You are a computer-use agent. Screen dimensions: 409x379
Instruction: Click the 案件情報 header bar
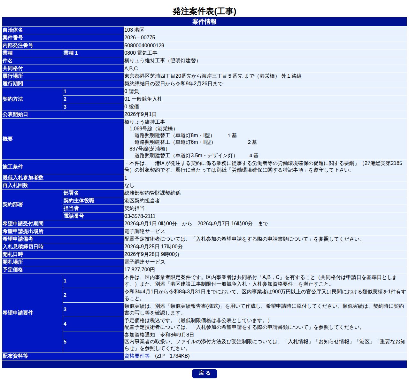coord(204,22)
